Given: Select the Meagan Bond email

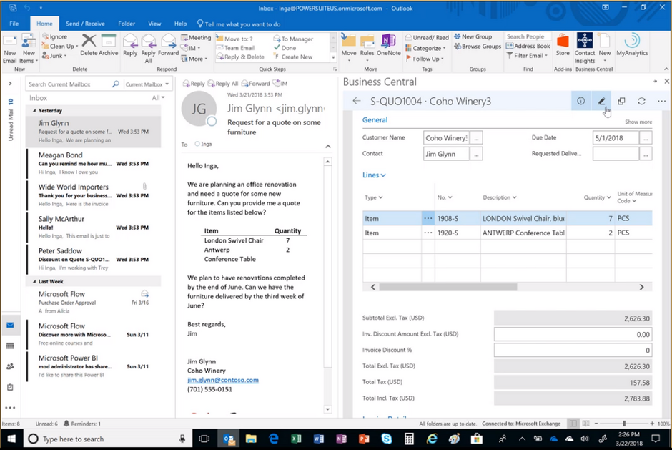Looking at the screenshot, I should (94, 163).
